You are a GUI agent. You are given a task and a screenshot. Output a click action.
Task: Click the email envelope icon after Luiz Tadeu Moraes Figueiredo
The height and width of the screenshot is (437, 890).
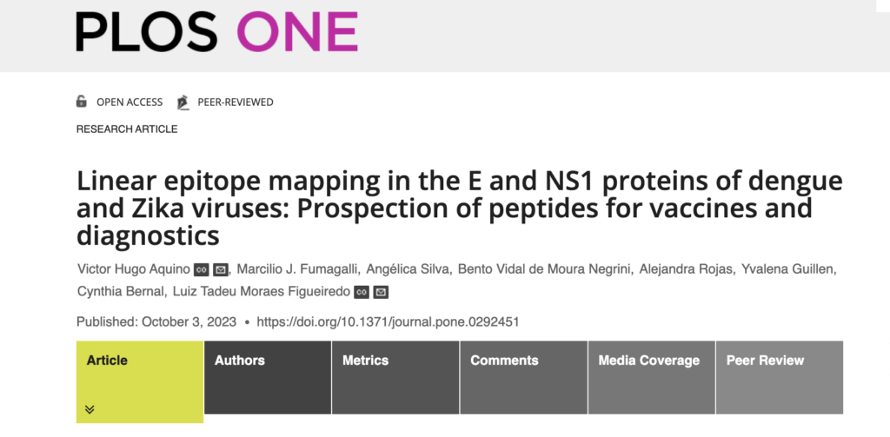coord(381,292)
